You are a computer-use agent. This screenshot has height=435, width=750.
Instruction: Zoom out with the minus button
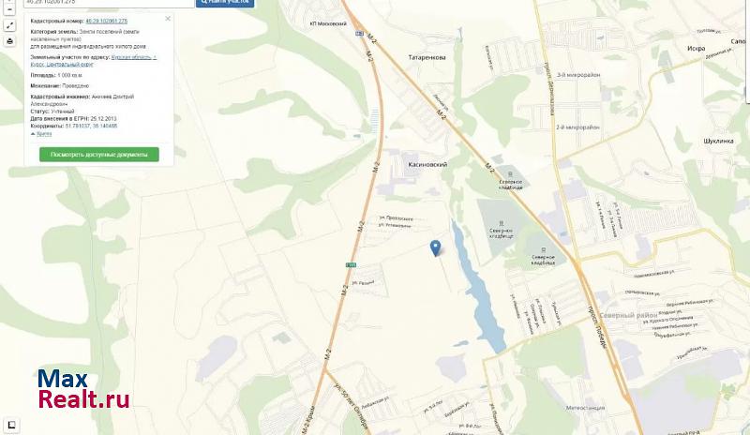point(9,9)
